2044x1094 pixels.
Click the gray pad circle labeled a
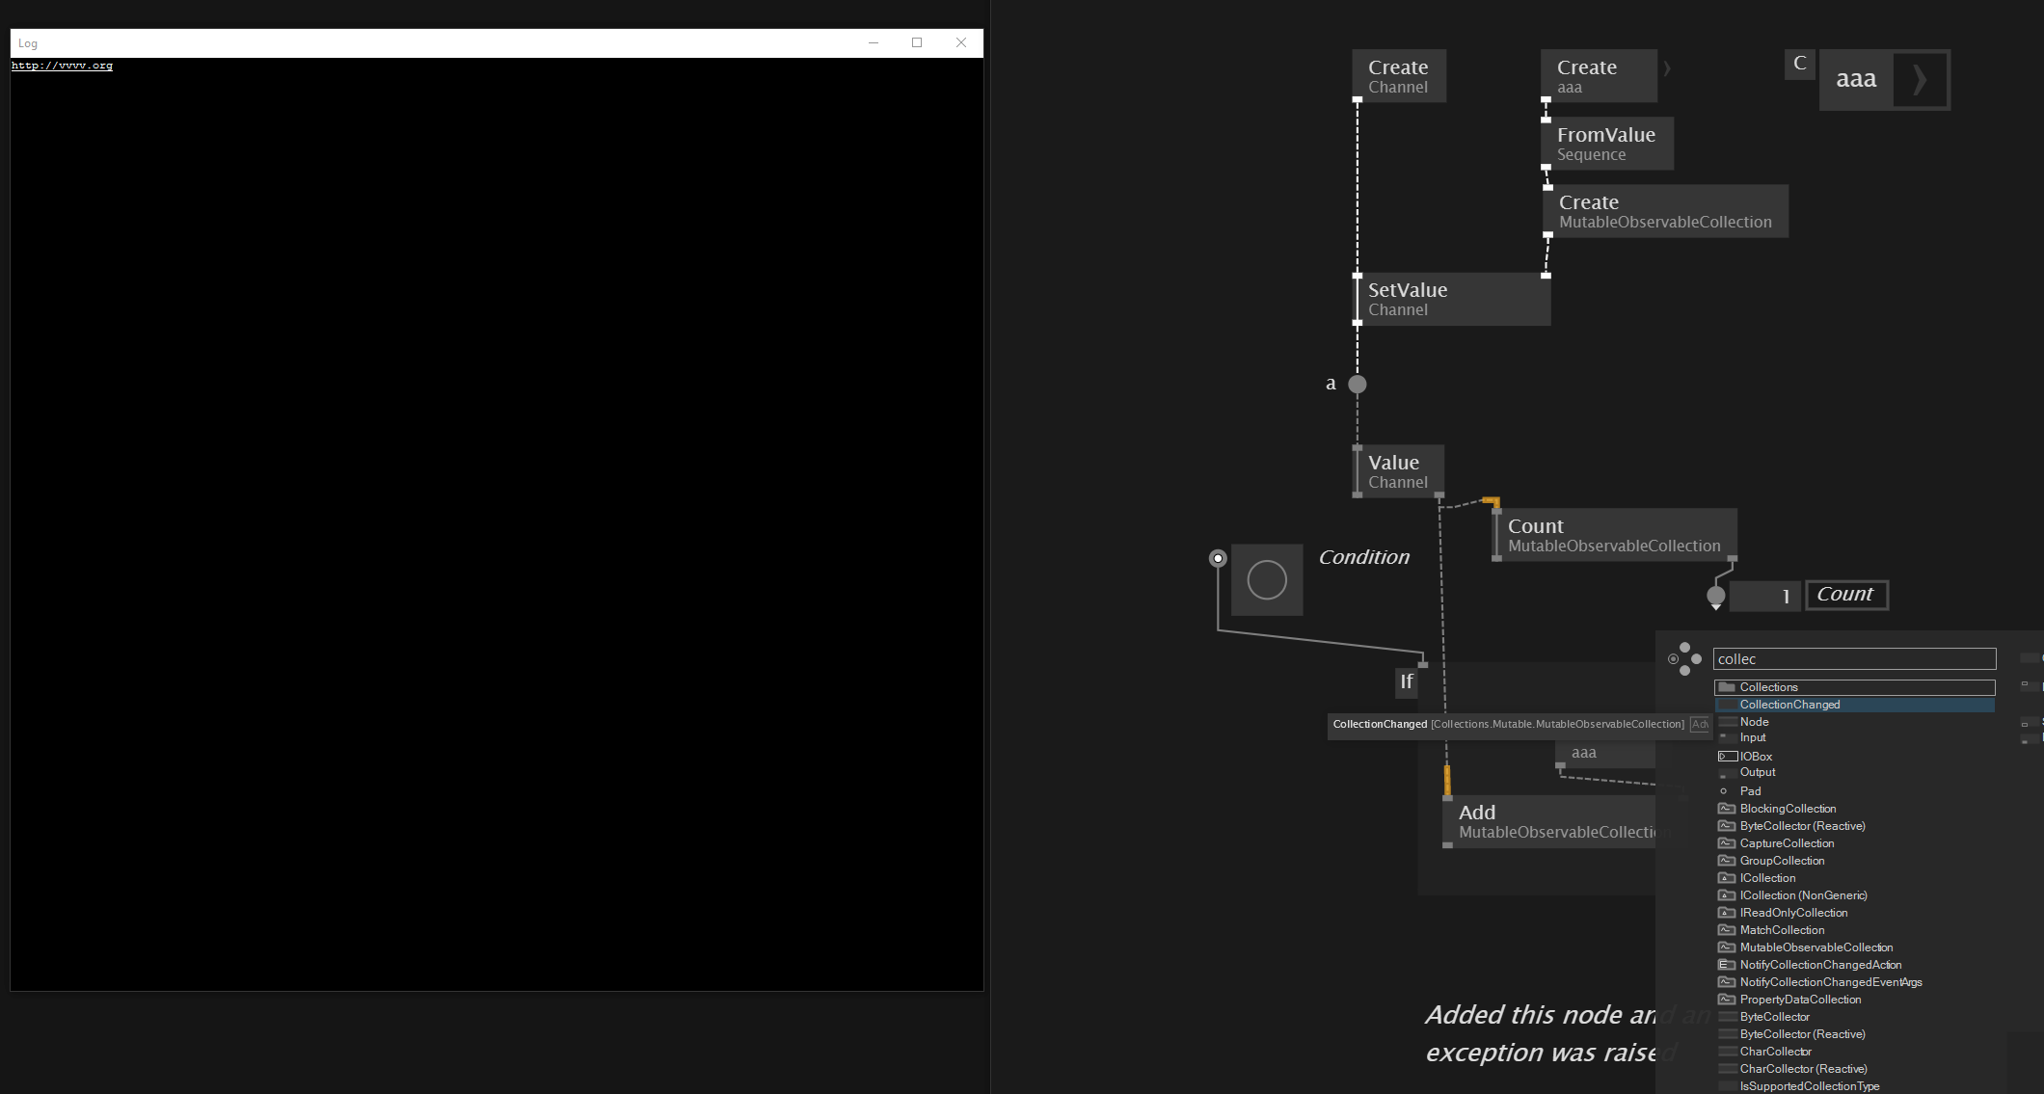click(x=1358, y=385)
